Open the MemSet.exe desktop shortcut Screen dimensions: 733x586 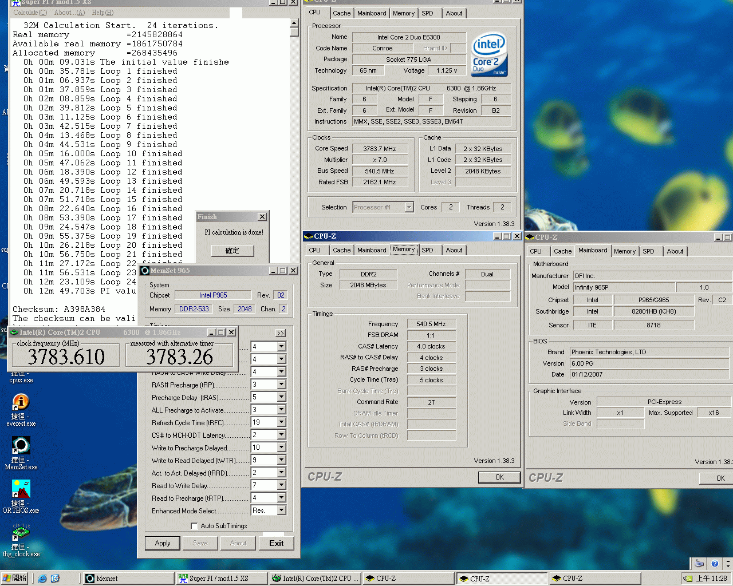[21, 453]
